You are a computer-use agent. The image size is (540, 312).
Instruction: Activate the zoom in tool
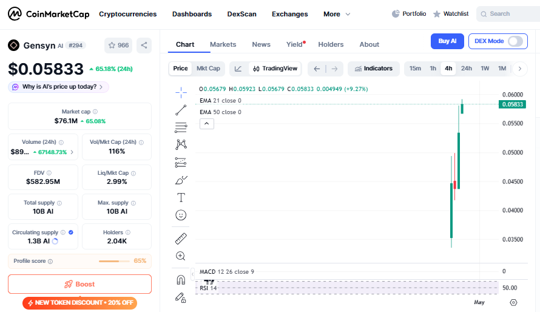pyautogui.click(x=181, y=256)
